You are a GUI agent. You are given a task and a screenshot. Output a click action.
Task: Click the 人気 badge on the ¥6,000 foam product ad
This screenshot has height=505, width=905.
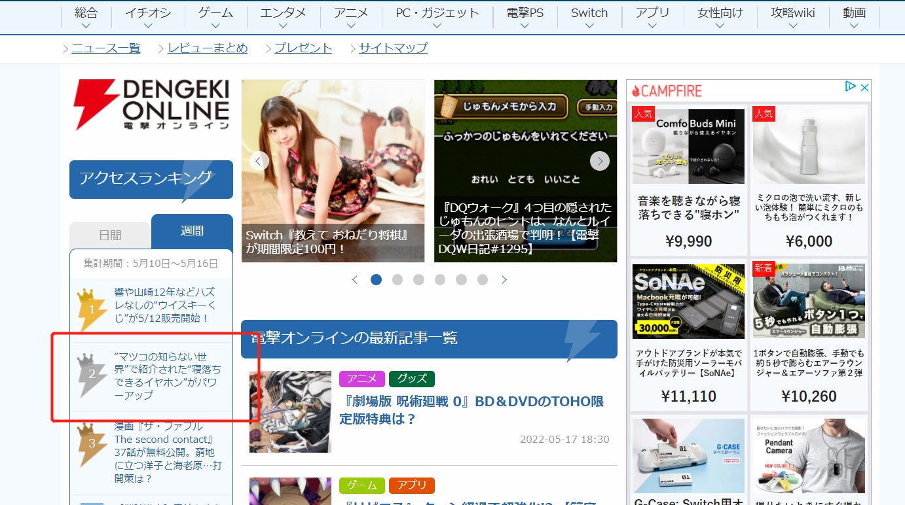point(764,114)
